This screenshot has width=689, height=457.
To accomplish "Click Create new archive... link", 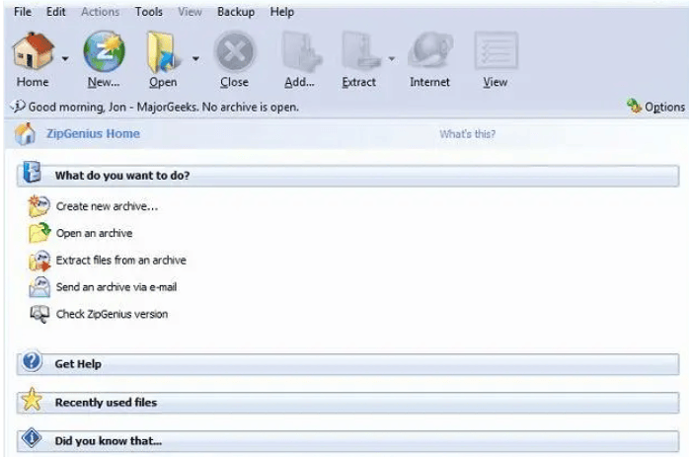I will pos(107,206).
